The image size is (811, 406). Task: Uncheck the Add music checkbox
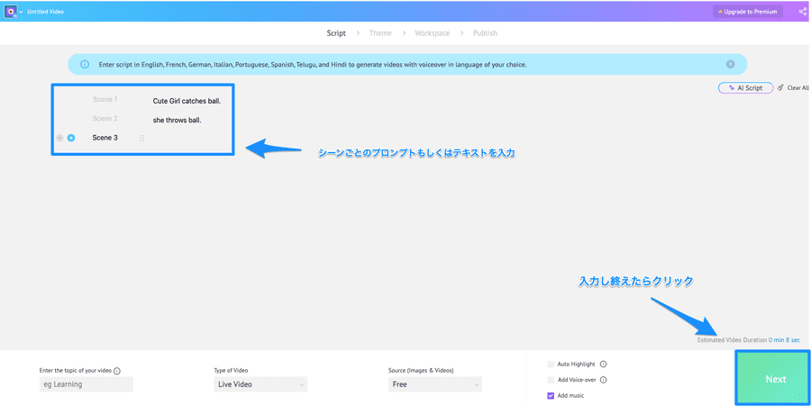pyautogui.click(x=551, y=396)
